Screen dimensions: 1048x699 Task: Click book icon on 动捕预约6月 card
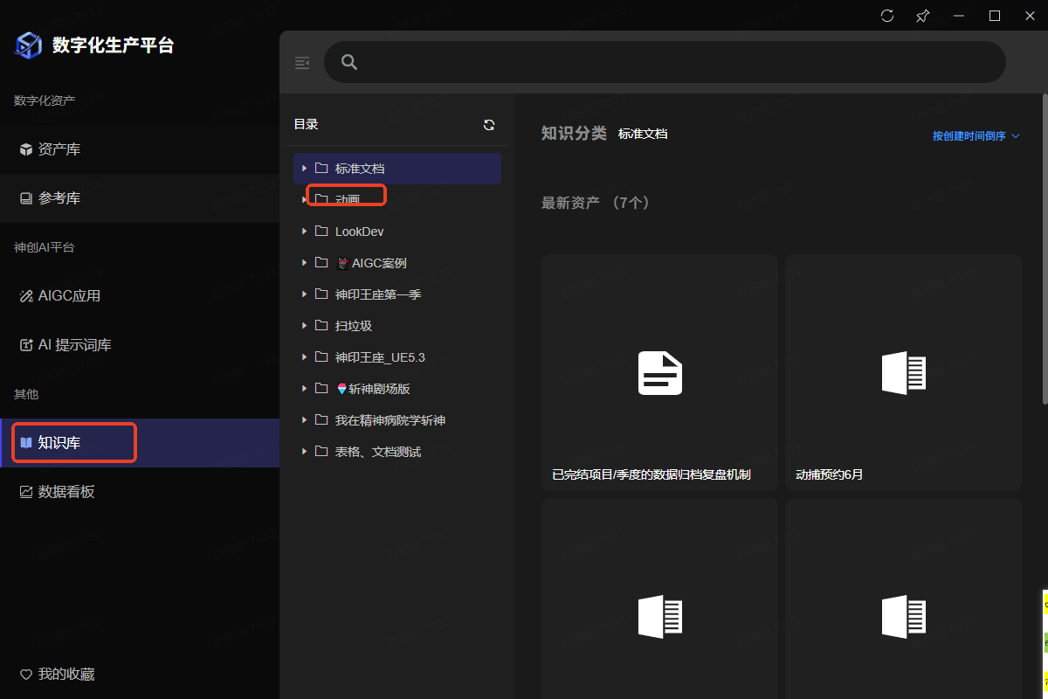(903, 373)
